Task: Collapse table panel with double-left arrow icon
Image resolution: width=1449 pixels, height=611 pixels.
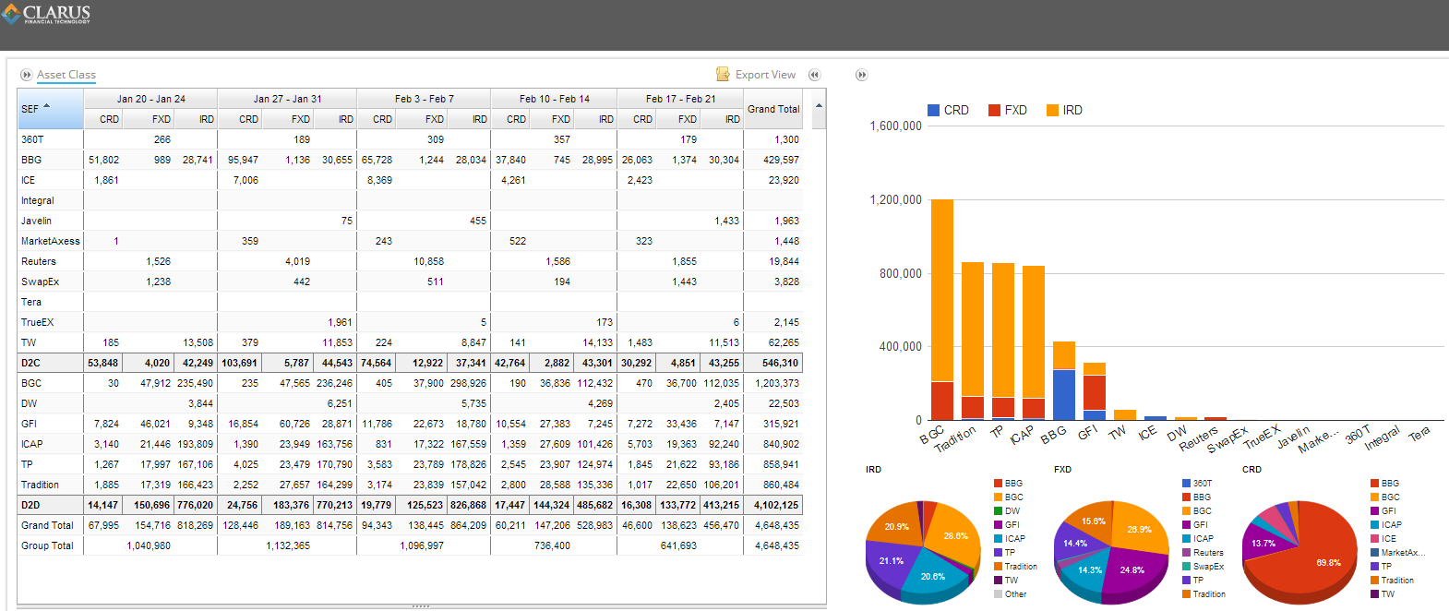Action: pyautogui.click(x=814, y=75)
